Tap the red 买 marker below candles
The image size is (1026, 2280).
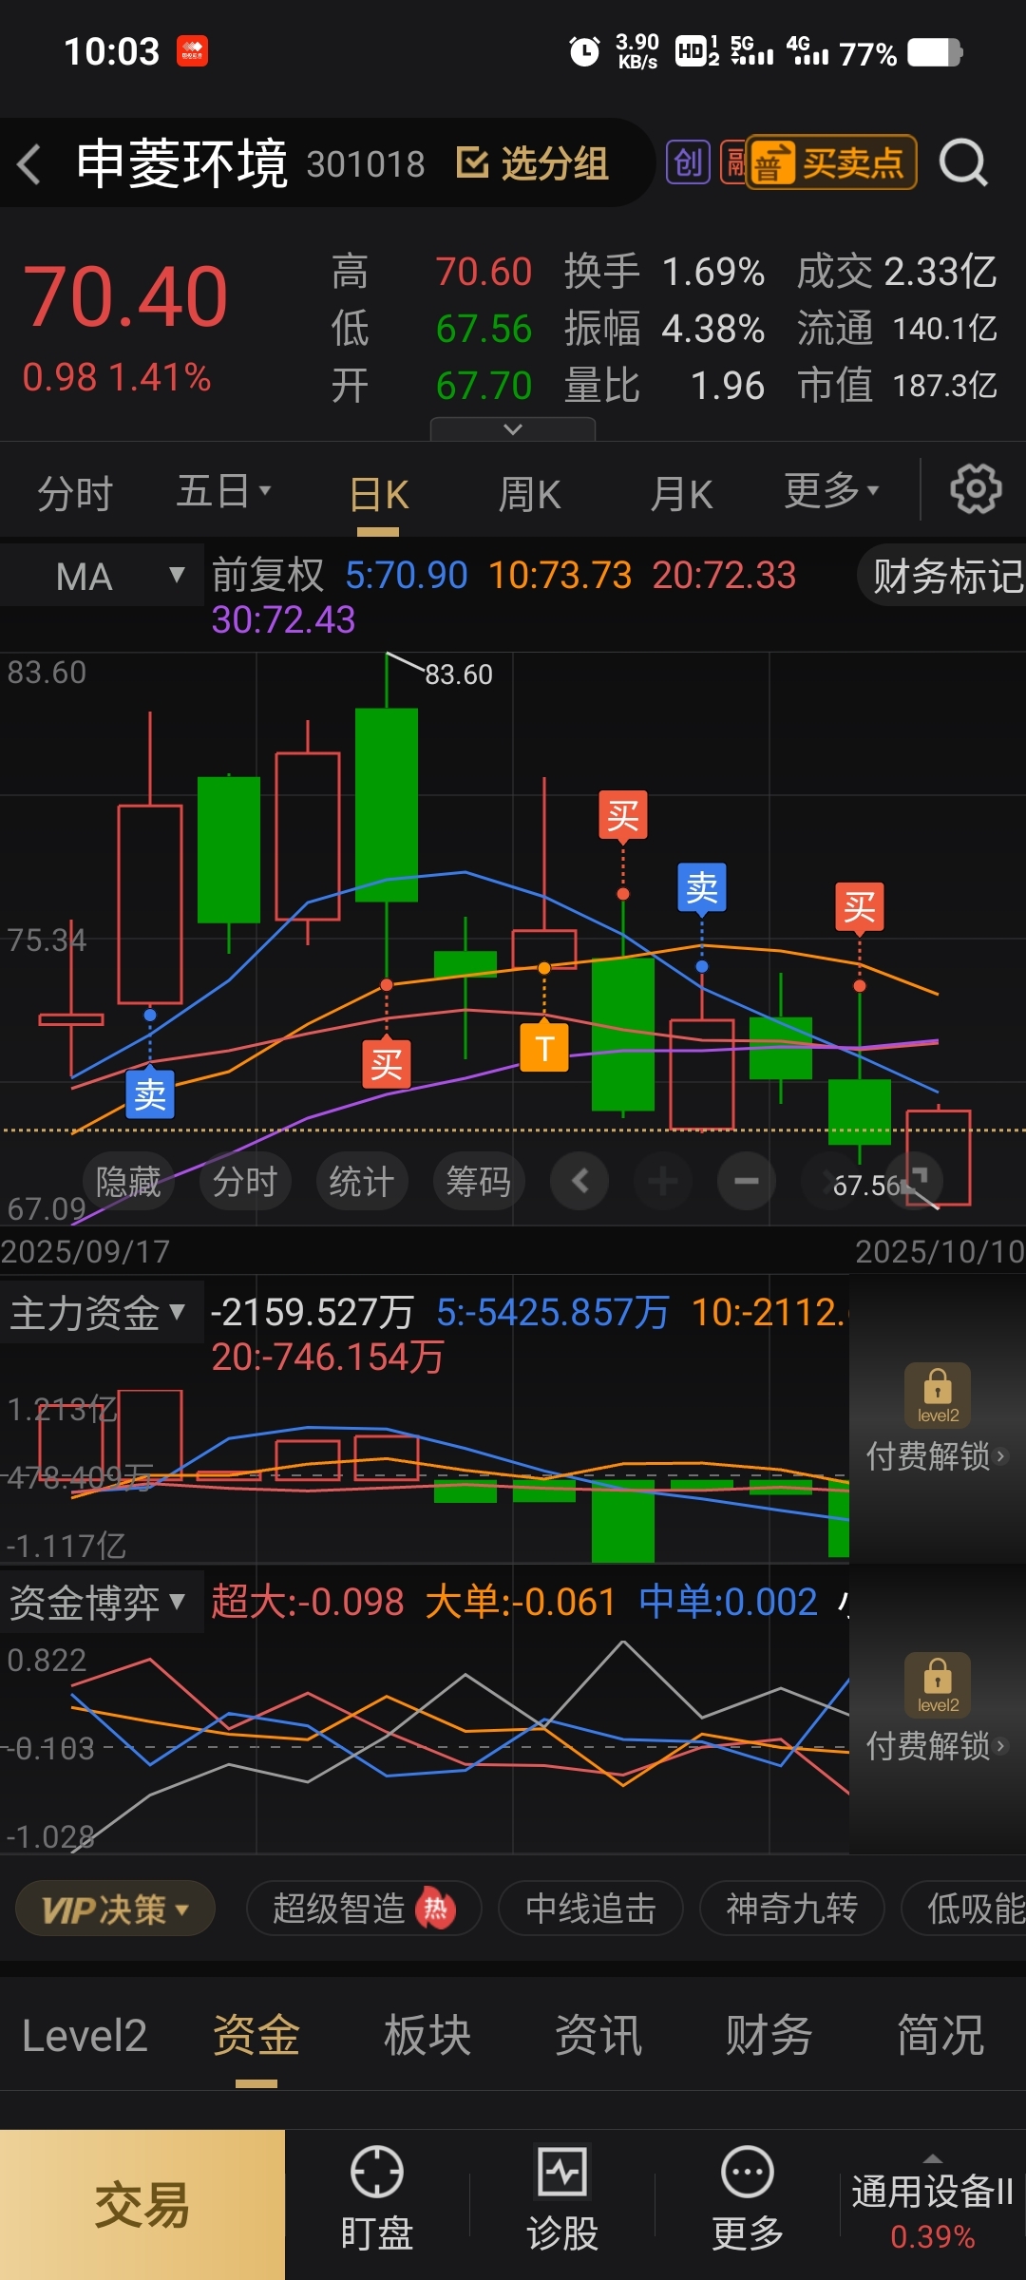pos(387,1064)
